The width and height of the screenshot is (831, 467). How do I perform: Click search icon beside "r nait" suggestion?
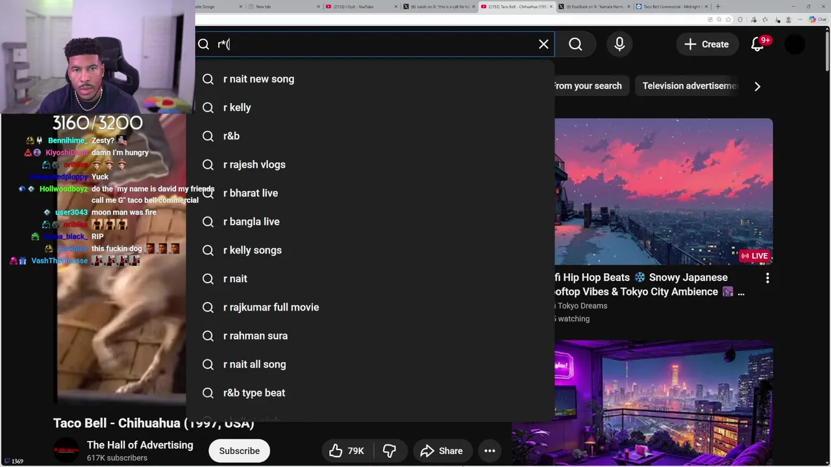pos(208,279)
